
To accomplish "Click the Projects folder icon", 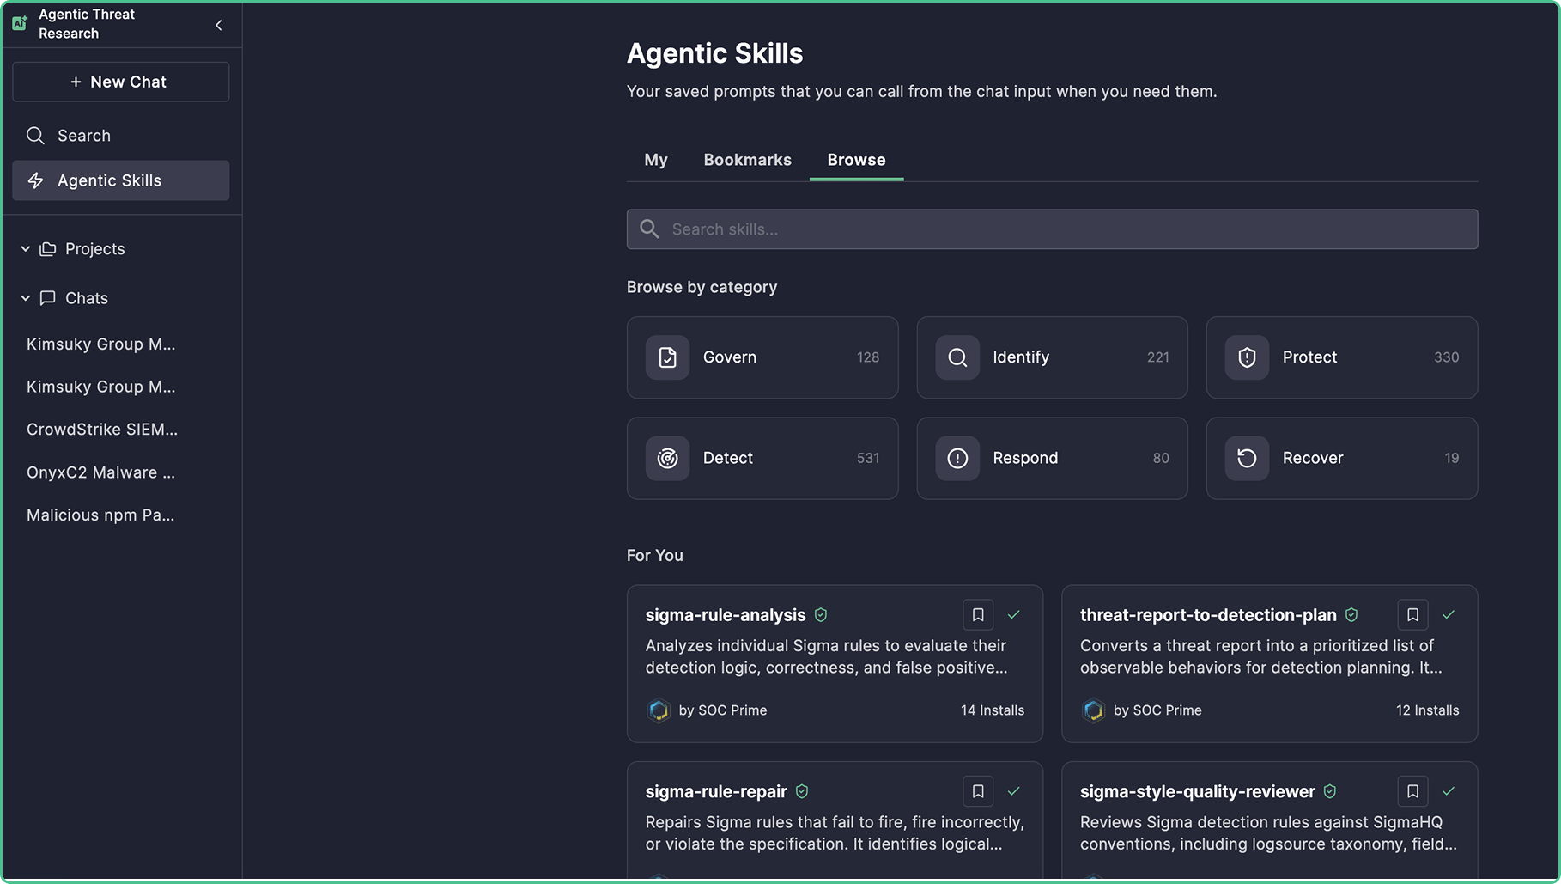I will tap(48, 249).
